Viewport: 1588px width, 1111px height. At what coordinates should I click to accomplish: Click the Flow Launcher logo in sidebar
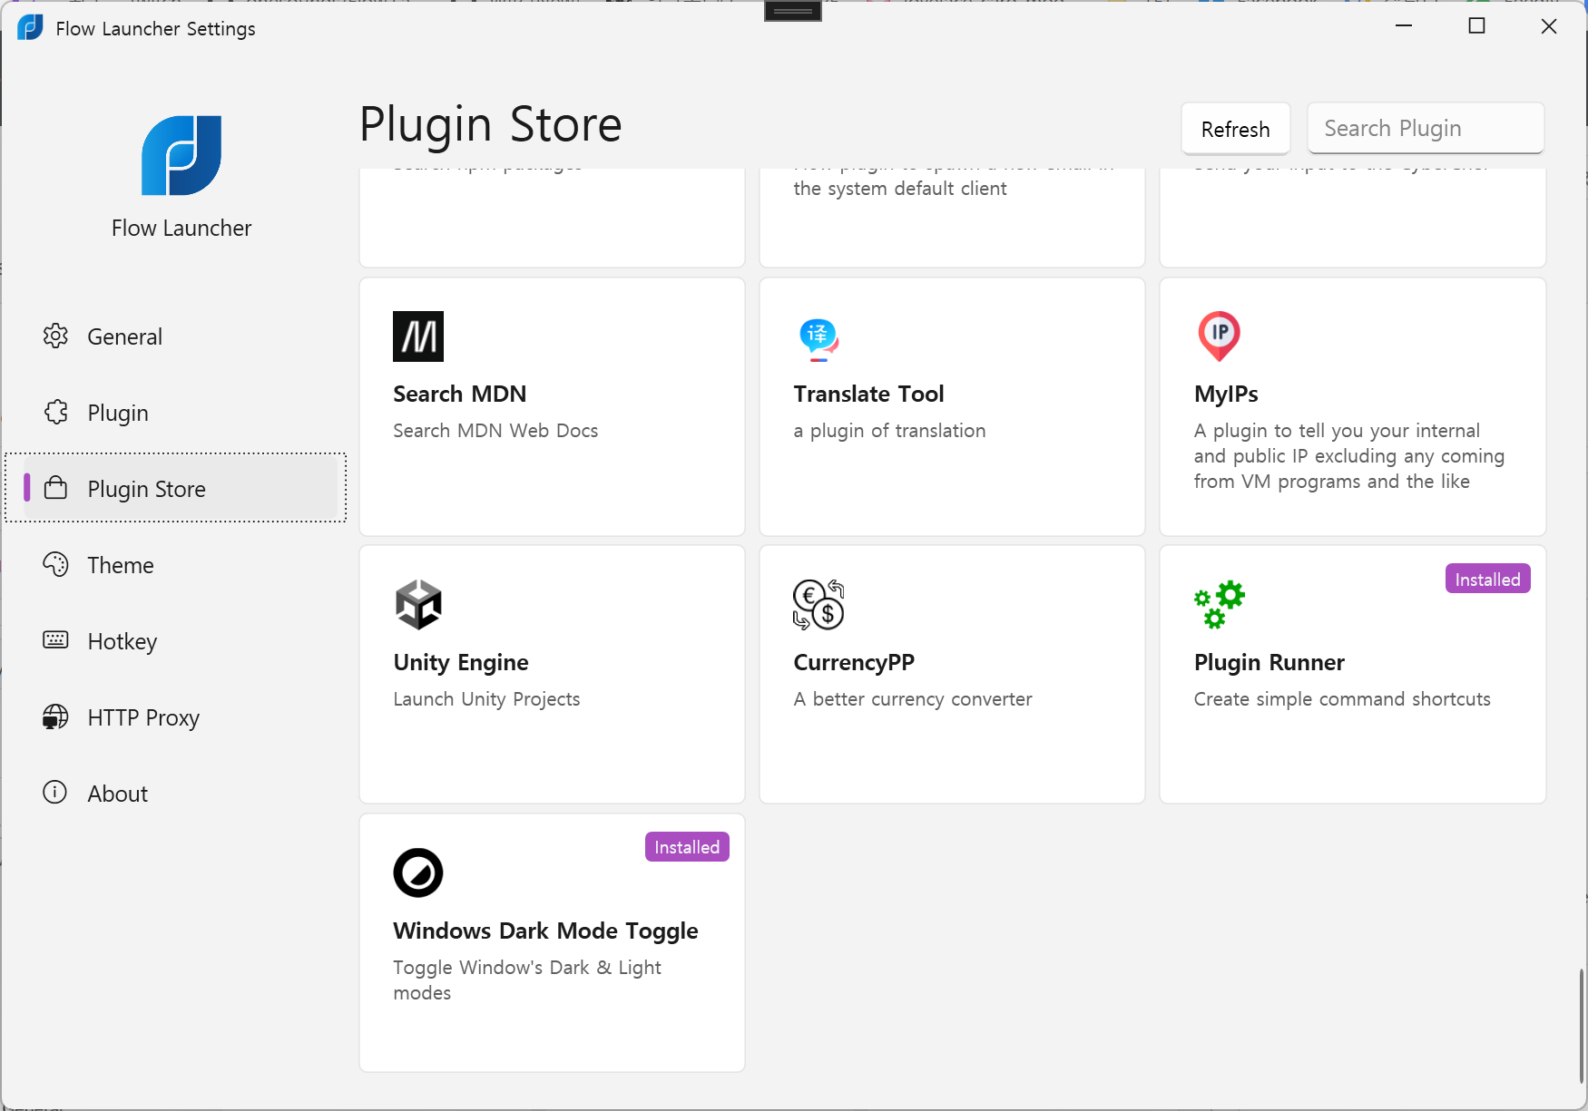[181, 155]
